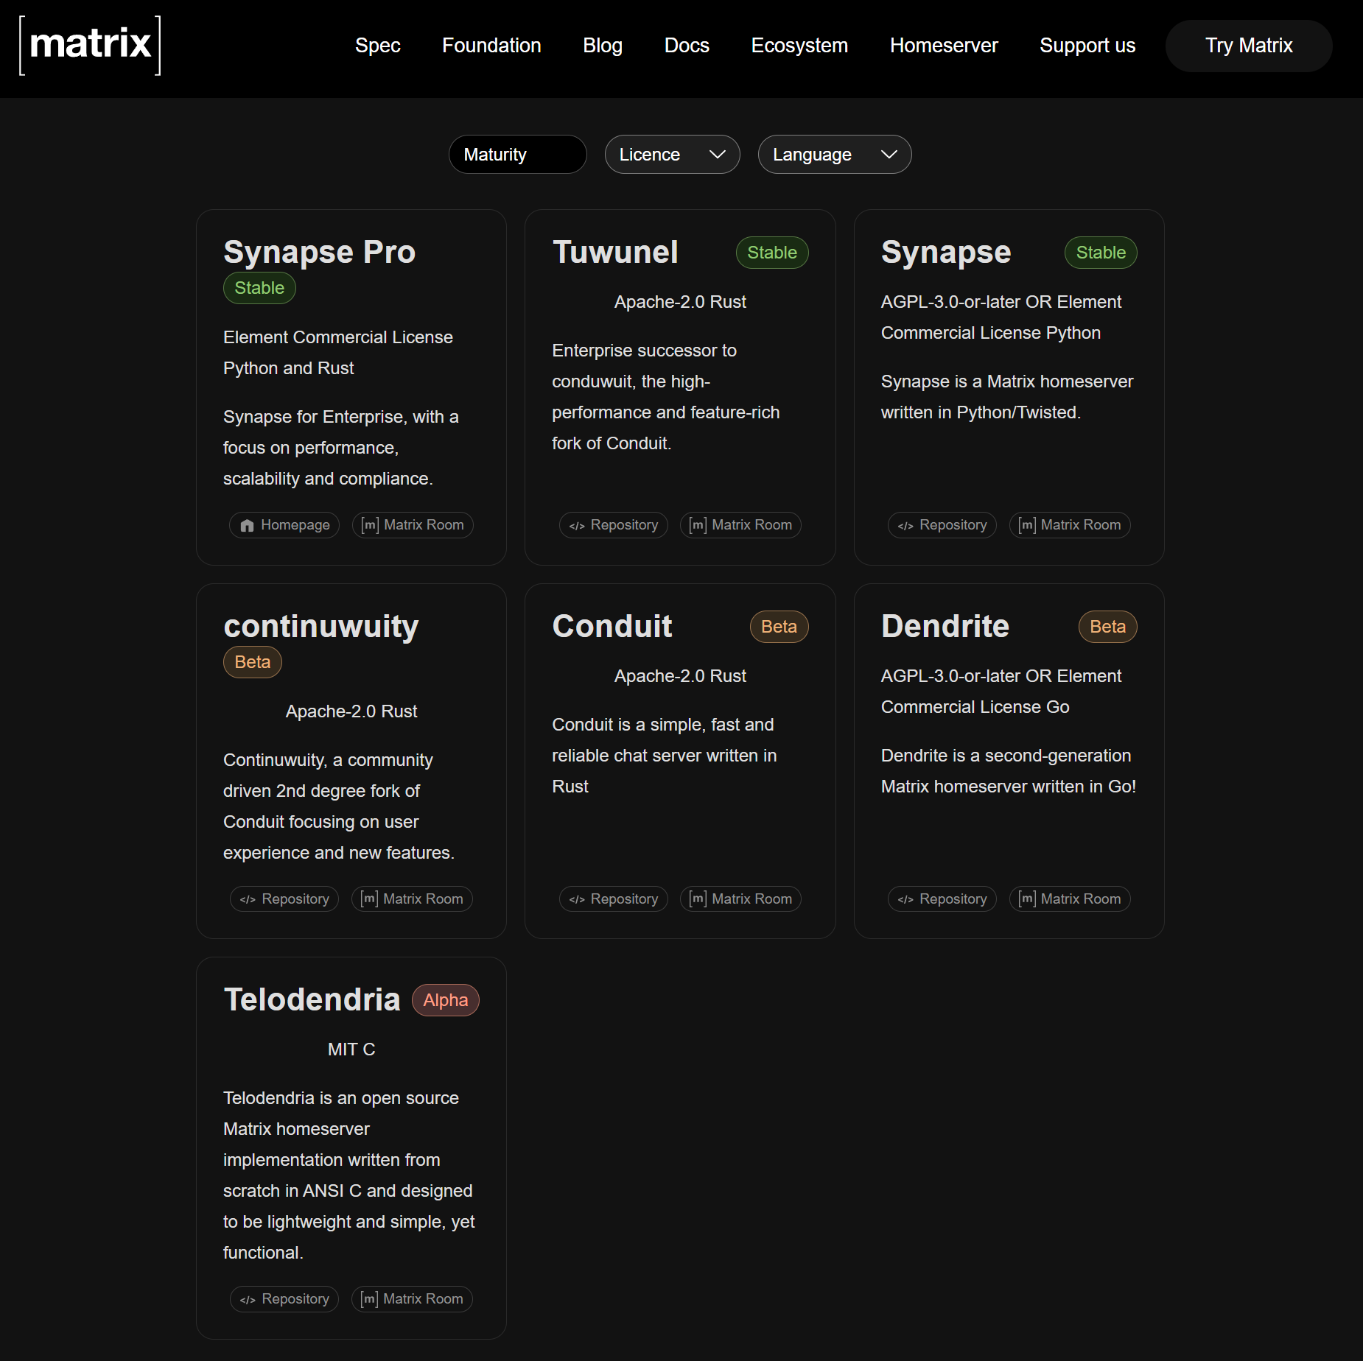Click the Tuwunel card title
The height and width of the screenshot is (1361, 1363).
[x=615, y=253]
